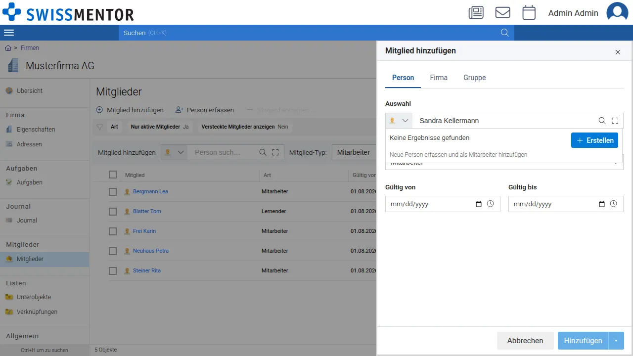Screen dimensions: 633x356
Task: Open type dropdown beside Person suchen
Action: click(x=175, y=152)
